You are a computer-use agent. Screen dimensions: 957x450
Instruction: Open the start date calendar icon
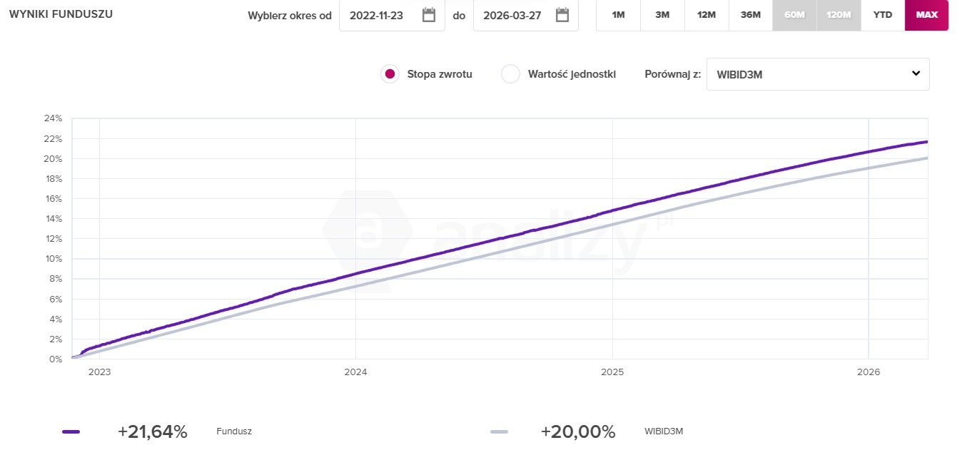(x=429, y=15)
